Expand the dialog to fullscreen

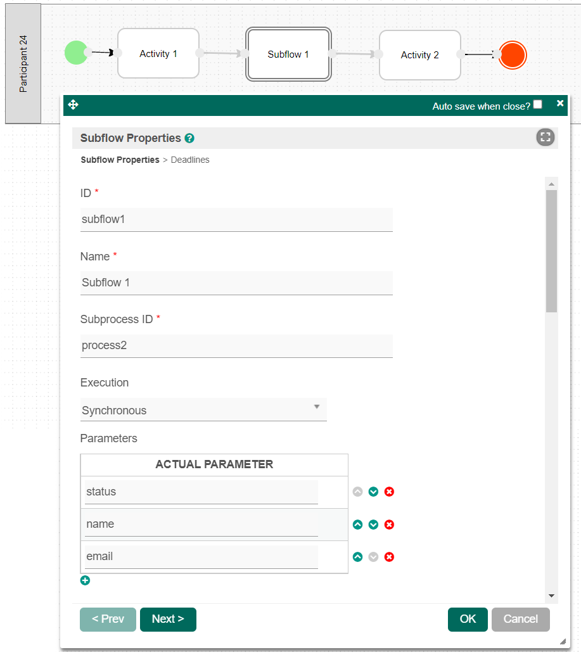pos(545,137)
